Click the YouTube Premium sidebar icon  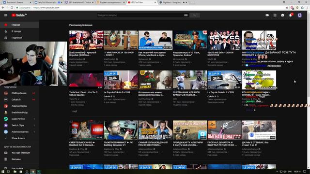(x=6, y=153)
